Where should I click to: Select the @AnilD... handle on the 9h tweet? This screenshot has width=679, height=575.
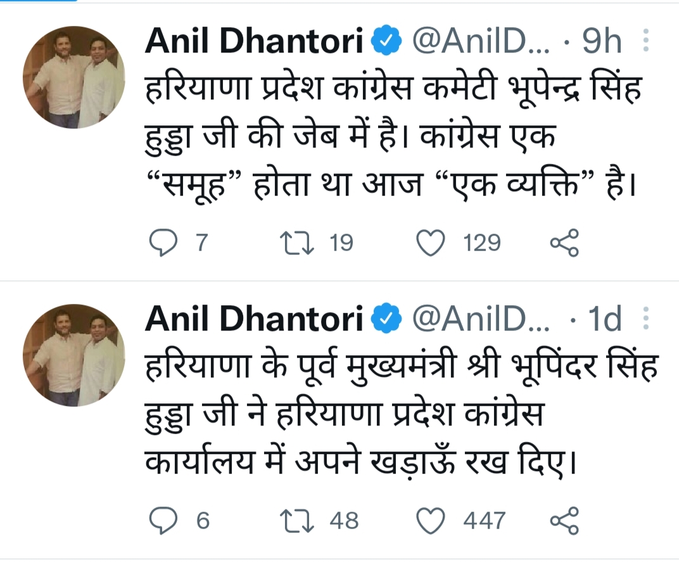(481, 42)
